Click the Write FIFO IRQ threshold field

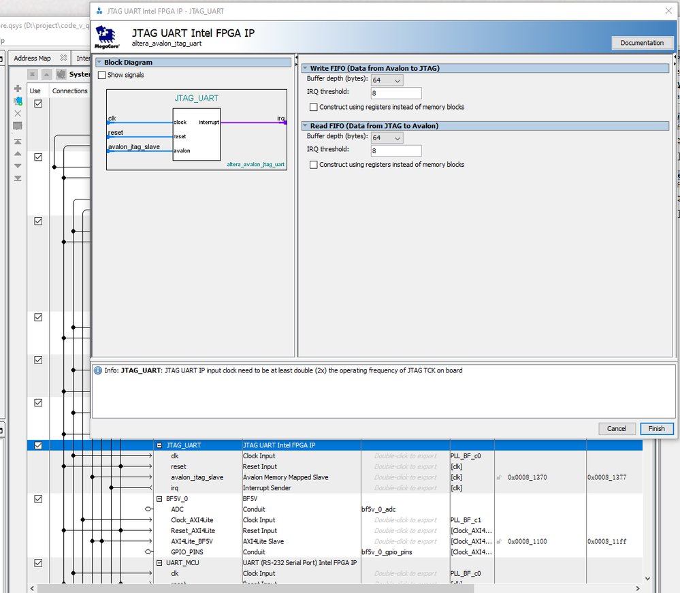coord(396,93)
